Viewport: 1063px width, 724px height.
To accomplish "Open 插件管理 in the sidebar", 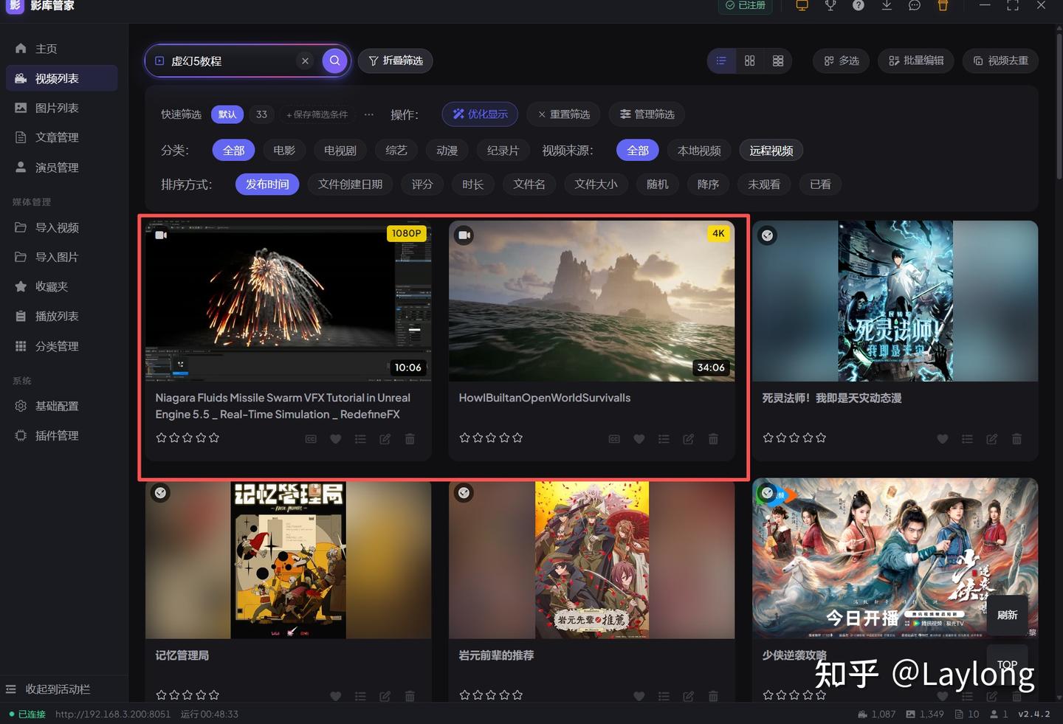I will point(61,435).
